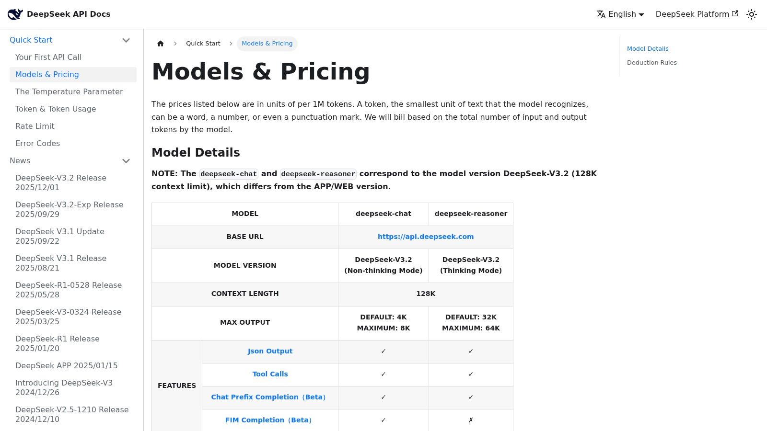Viewport: 767px width, 431px height.
Task: Click the Model Details heading
Action: (x=196, y=153)
